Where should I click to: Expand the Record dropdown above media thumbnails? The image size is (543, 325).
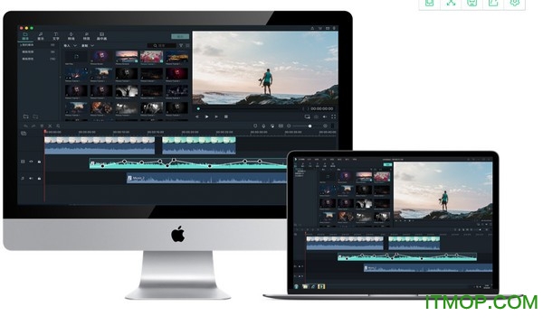pos(88,45)
